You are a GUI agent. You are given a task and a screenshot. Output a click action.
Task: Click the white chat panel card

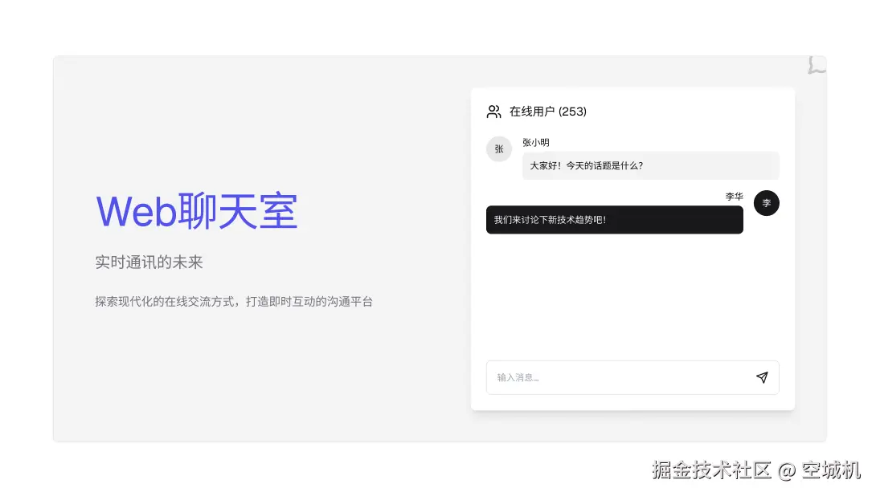pyautogui.click(x=632, y=305)
